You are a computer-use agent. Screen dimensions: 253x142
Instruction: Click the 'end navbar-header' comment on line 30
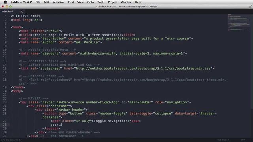(x=74, y=133)
